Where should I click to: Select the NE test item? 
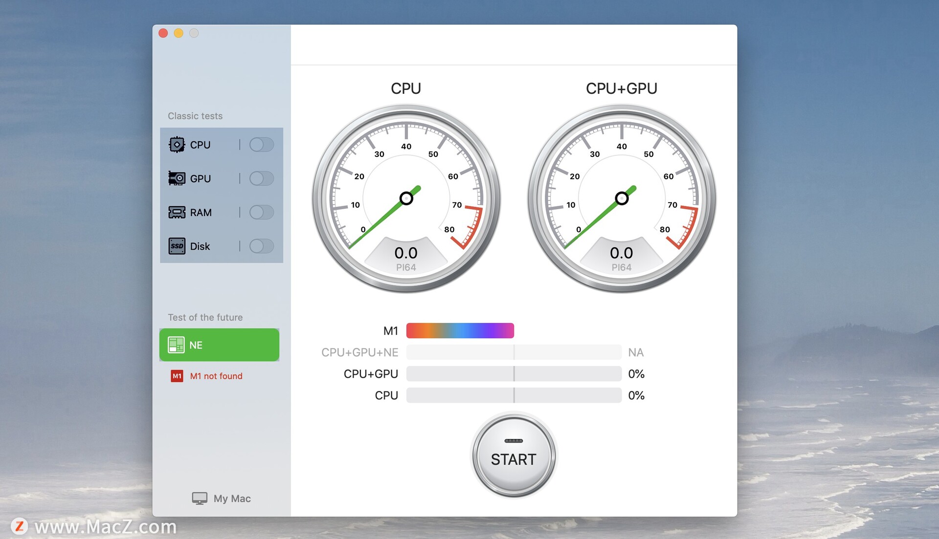[219, 345]
